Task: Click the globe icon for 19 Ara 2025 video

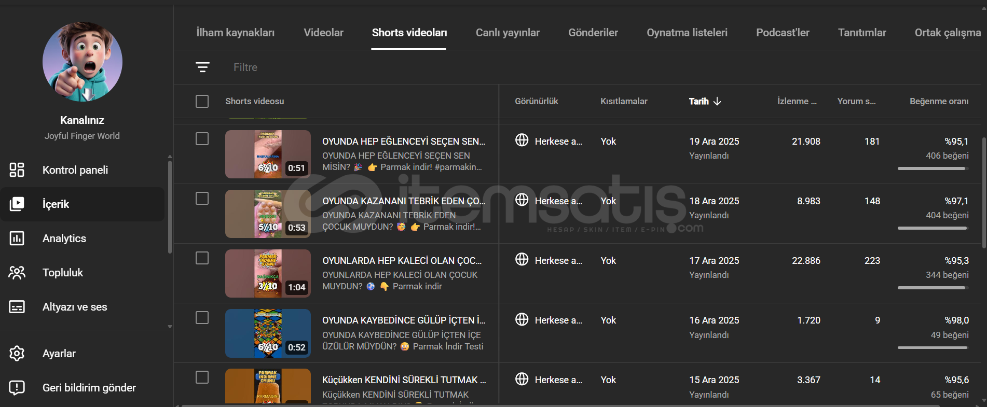Action: pyautogui.click(x=522, y=140)
